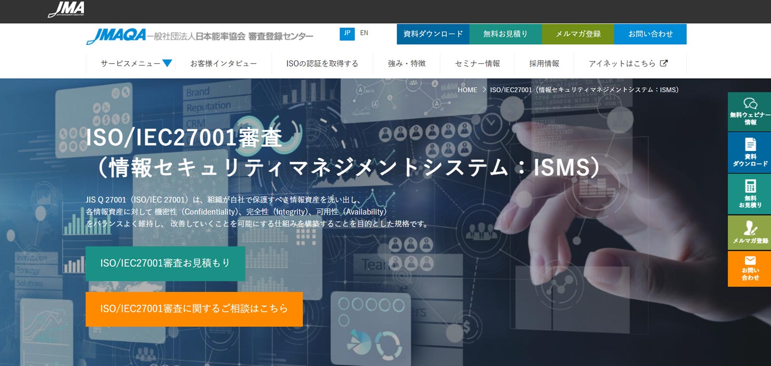This screenshot has width=771, height=366.
Task: Click メルマガ登録 header button
Action: 578,34
